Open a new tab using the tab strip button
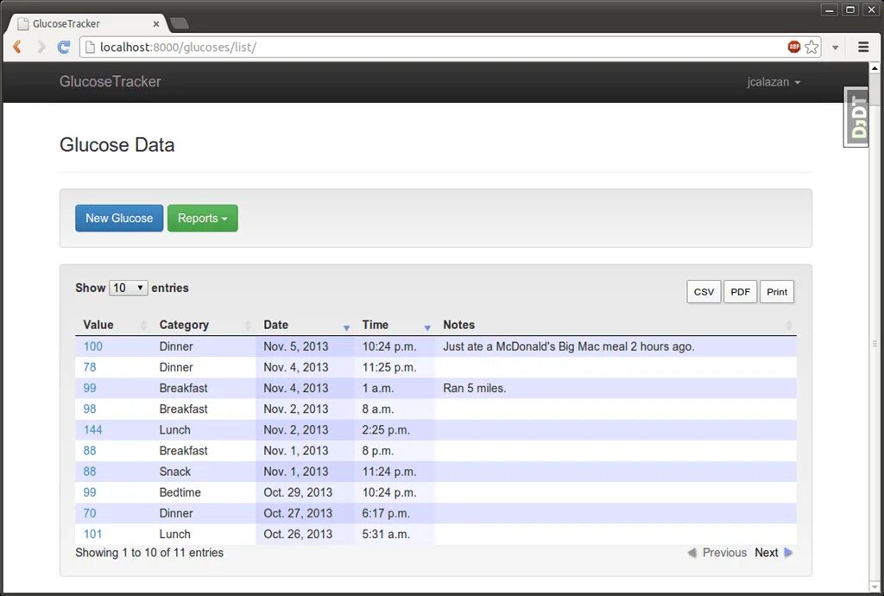The image size is (884, 596). click(x=180, y=23)
